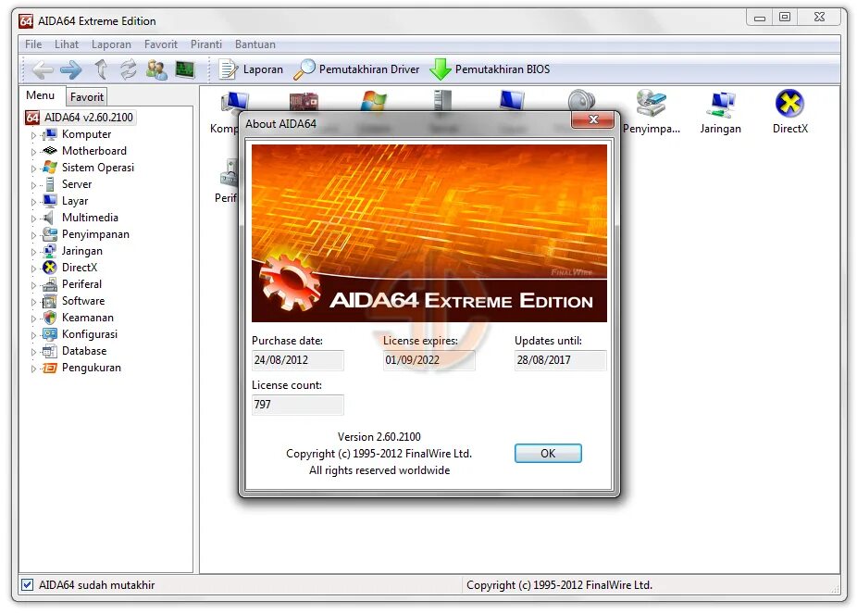The height and width of the screenshot is (613, 857).
Task: Select Layar in the tree
Action: pyautogui.click(x=75, y=201)
